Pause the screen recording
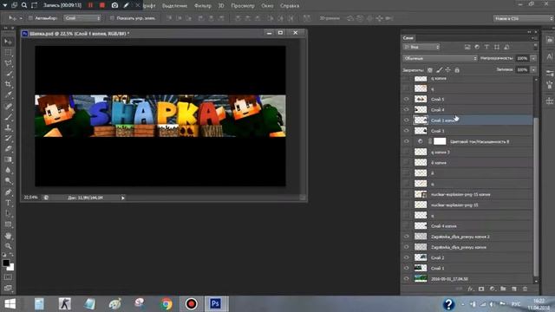This screenshot has height=312, width=555. [90, 5]
